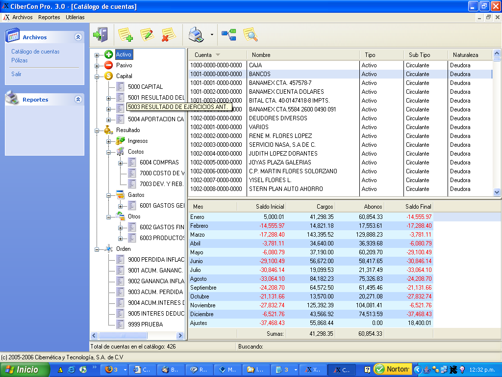The image size is (502, 377).
Task: Collapse the Reportes side panel chevron
Action: [x=78, y=99]
